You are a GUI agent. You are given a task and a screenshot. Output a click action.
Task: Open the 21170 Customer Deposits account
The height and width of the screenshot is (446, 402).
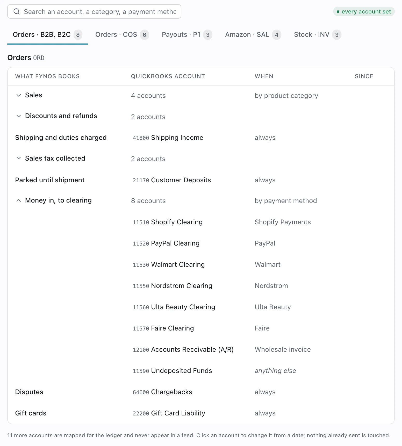click(x=172, y=180)
